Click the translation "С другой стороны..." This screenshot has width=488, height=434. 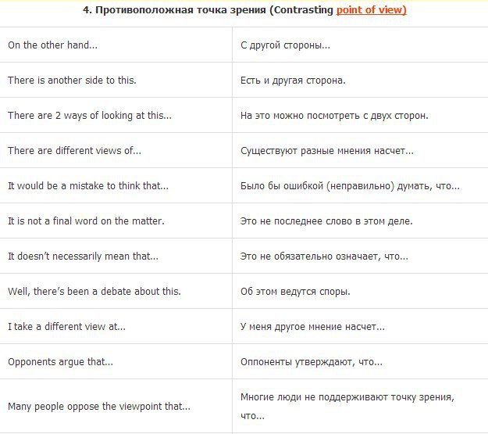pos(285,45)
